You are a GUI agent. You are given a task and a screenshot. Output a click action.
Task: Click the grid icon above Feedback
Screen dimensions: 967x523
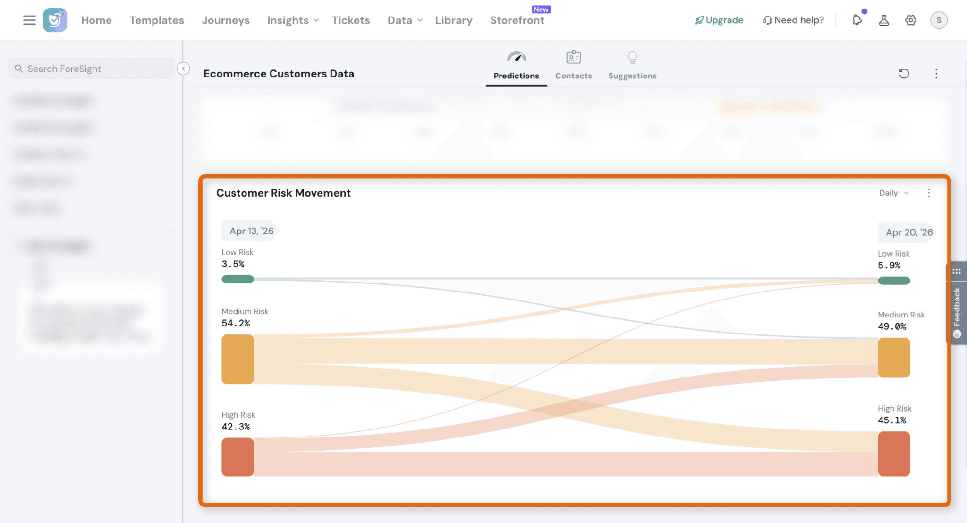coord(957,271)
